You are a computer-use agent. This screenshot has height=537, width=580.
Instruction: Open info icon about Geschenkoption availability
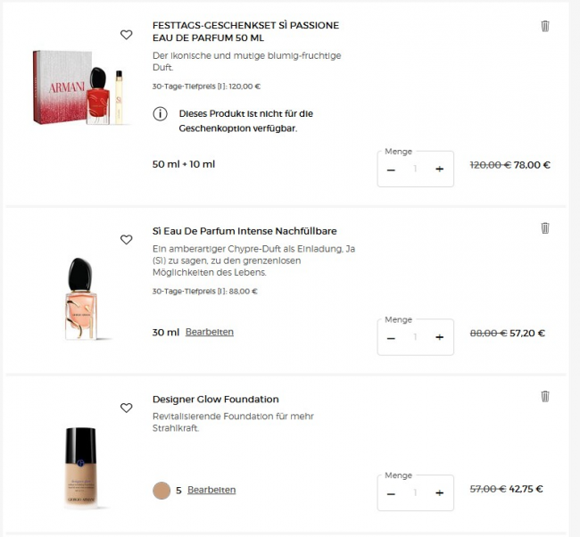[160, 114]
